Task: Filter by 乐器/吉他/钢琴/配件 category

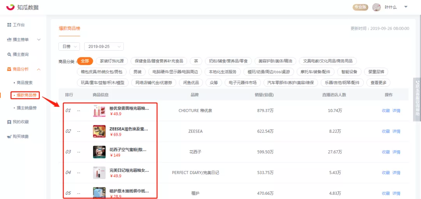Action: [342, 83]
